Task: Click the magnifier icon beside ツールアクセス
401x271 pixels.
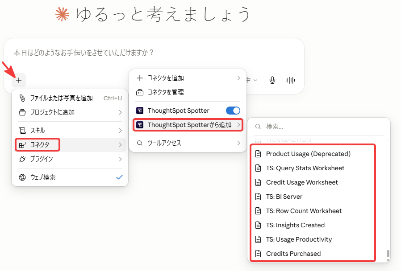Action: click(x=140, y=143)
